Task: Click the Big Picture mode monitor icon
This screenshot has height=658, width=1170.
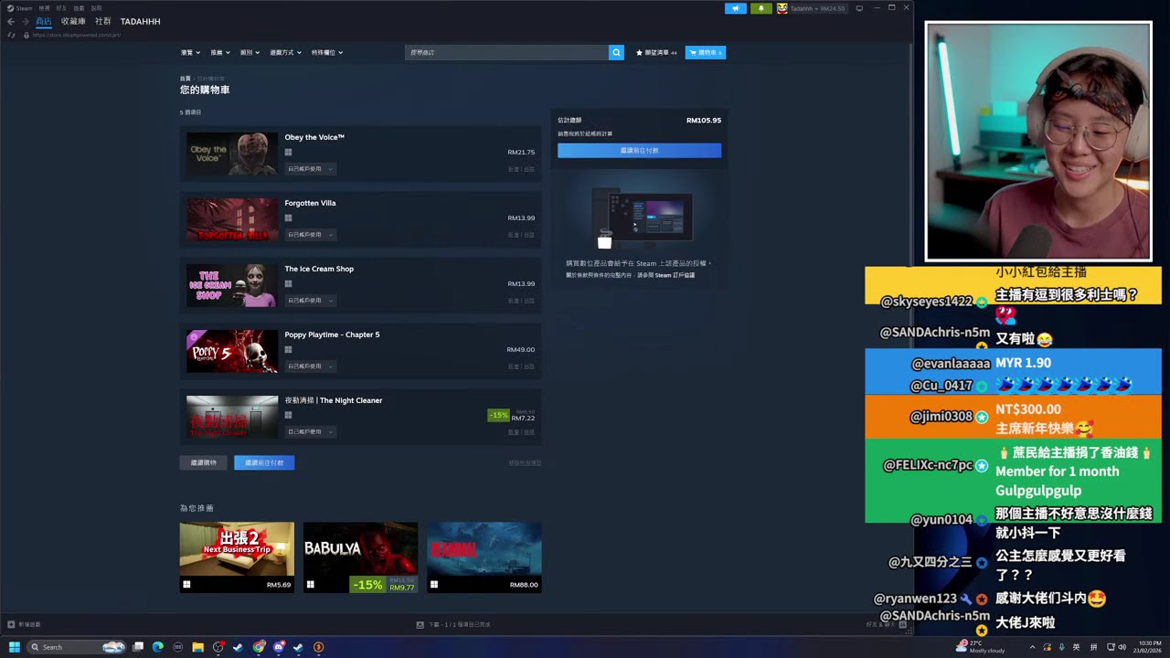Action: [x=859, y=8]
